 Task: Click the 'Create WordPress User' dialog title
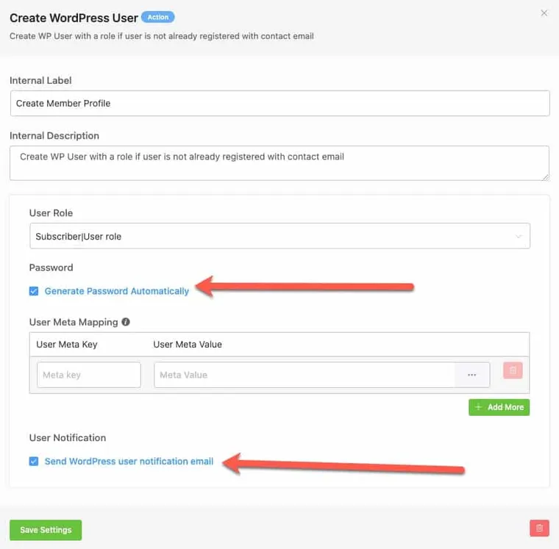[x=74, y=18]
